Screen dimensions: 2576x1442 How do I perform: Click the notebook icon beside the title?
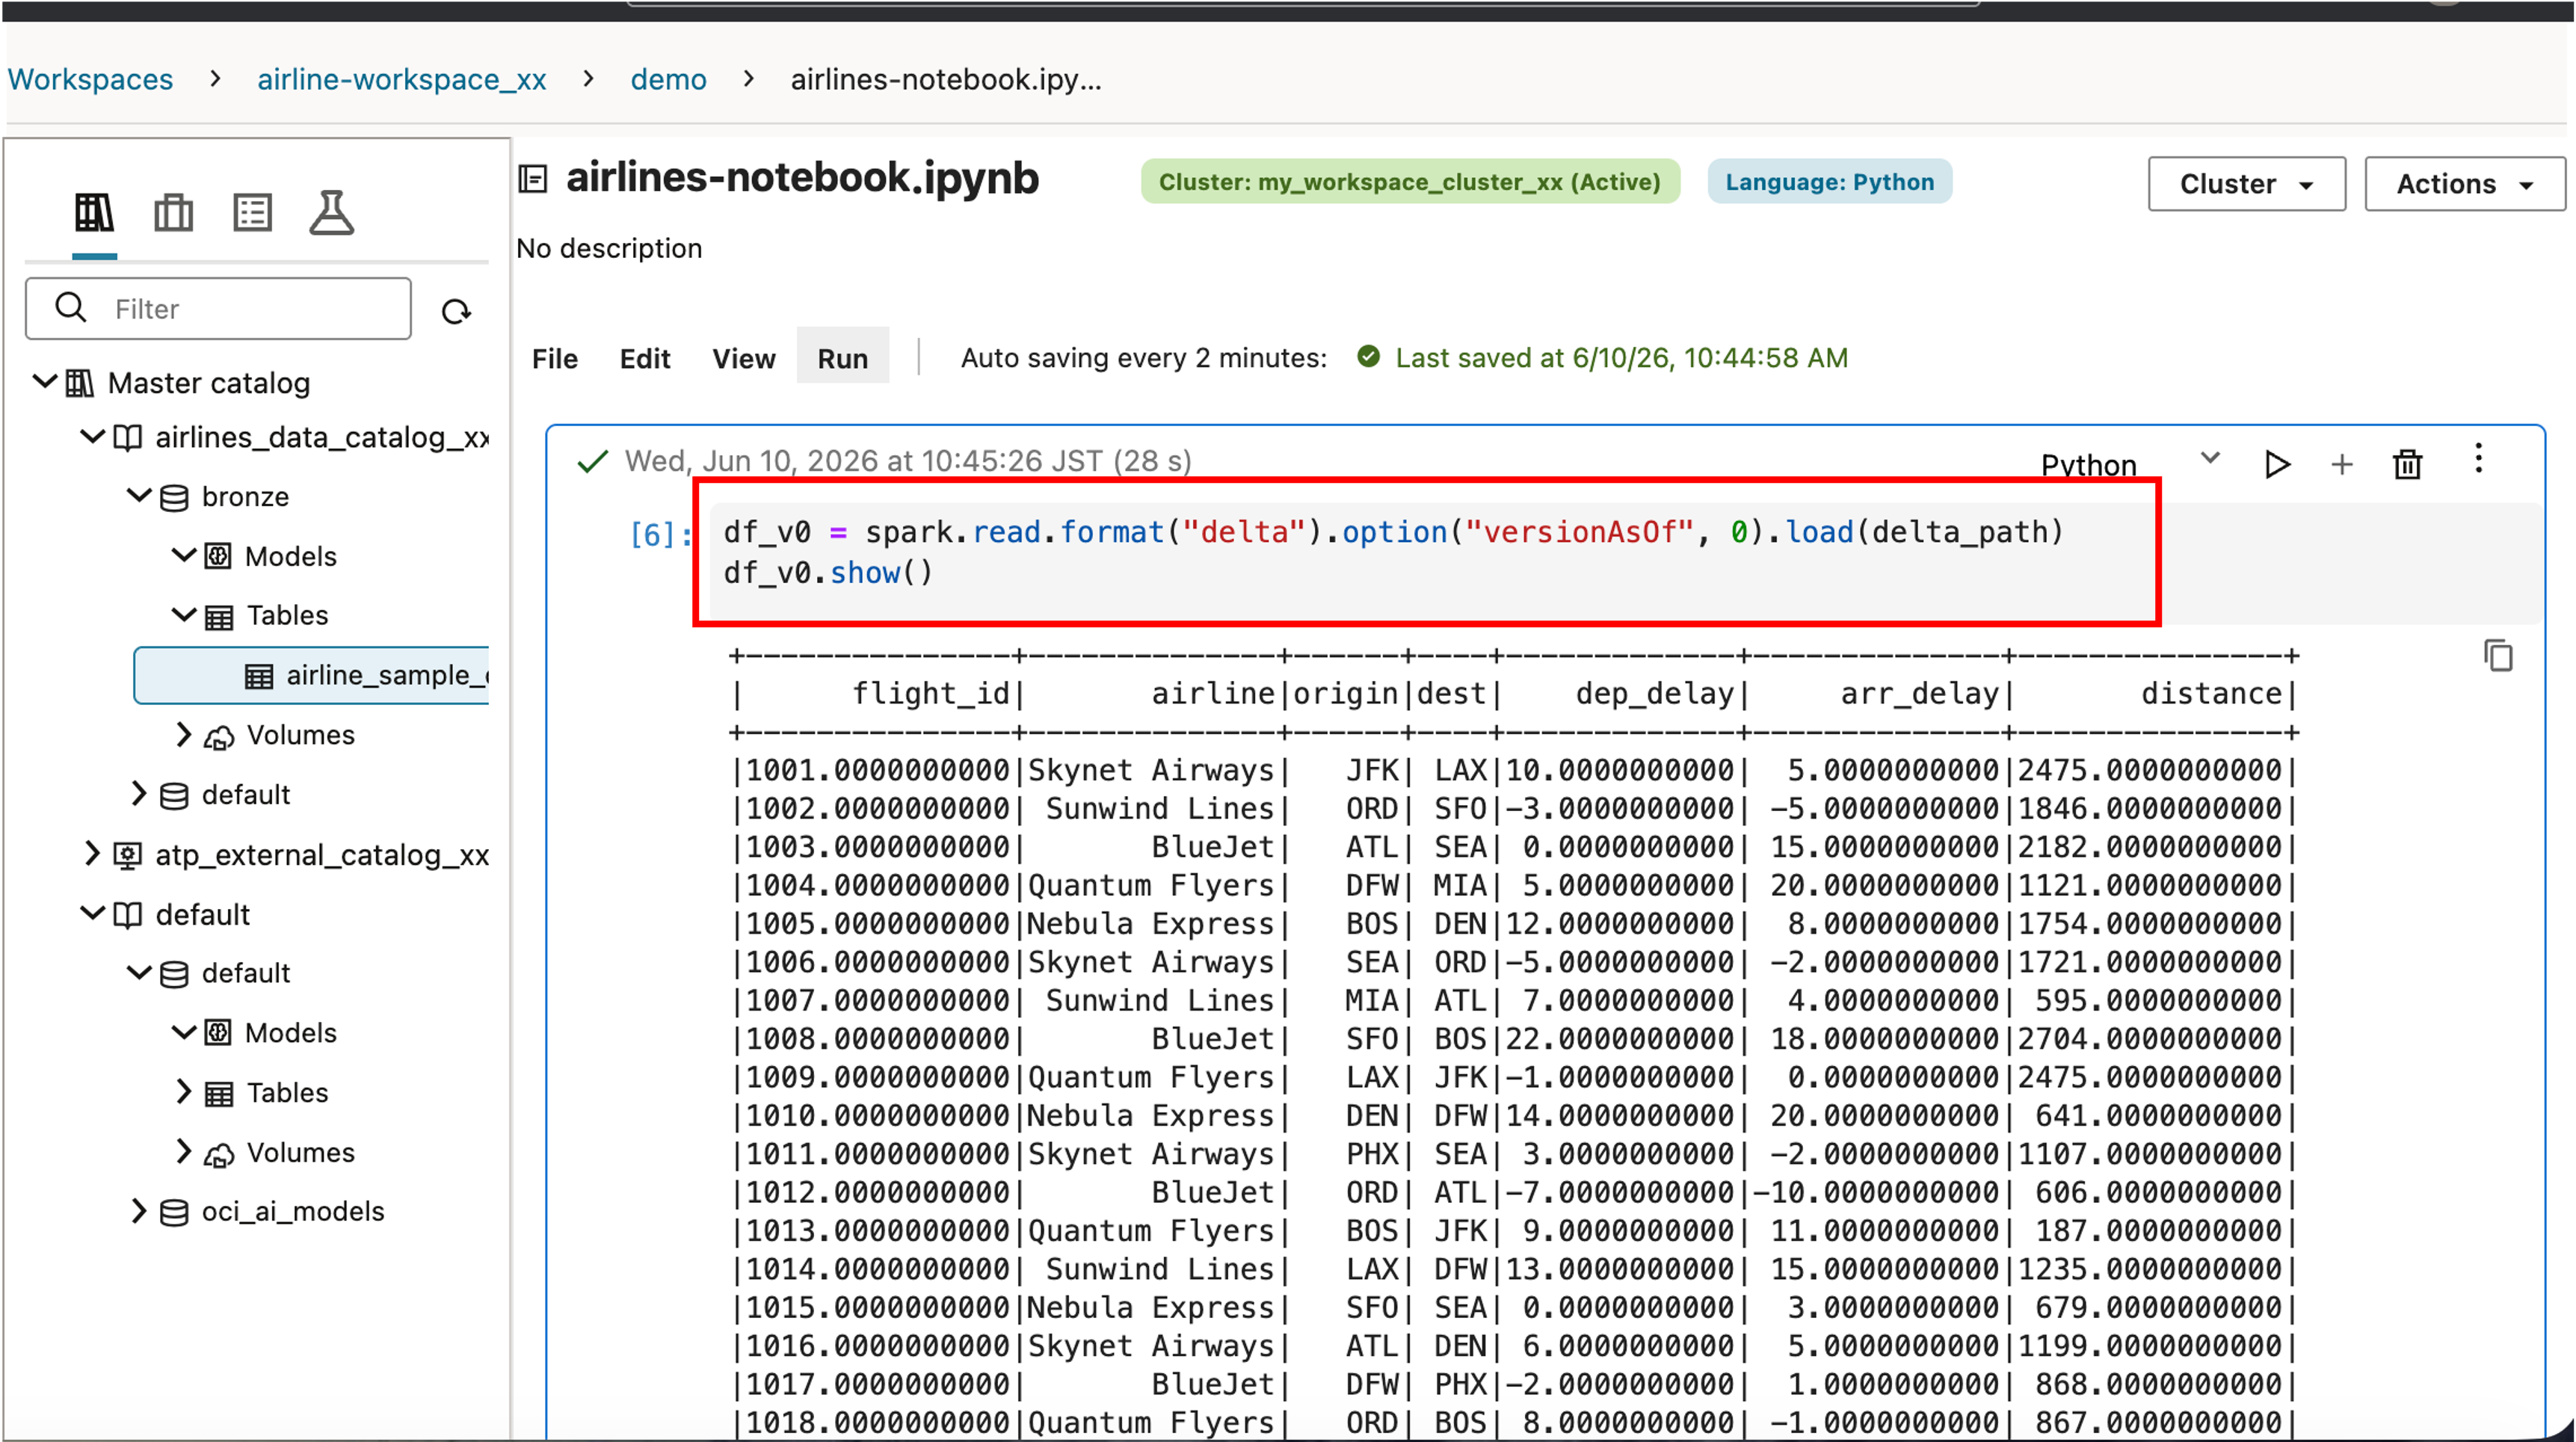(x=533, y=179)
